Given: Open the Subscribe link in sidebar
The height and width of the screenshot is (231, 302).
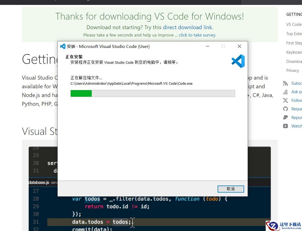Looking at the screenshot, I should (x=297, y=83).
